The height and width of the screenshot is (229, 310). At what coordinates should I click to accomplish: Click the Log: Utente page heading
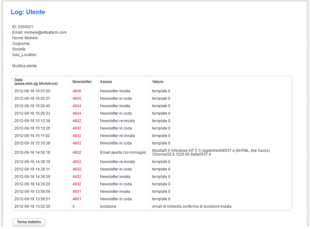[28, 12]
